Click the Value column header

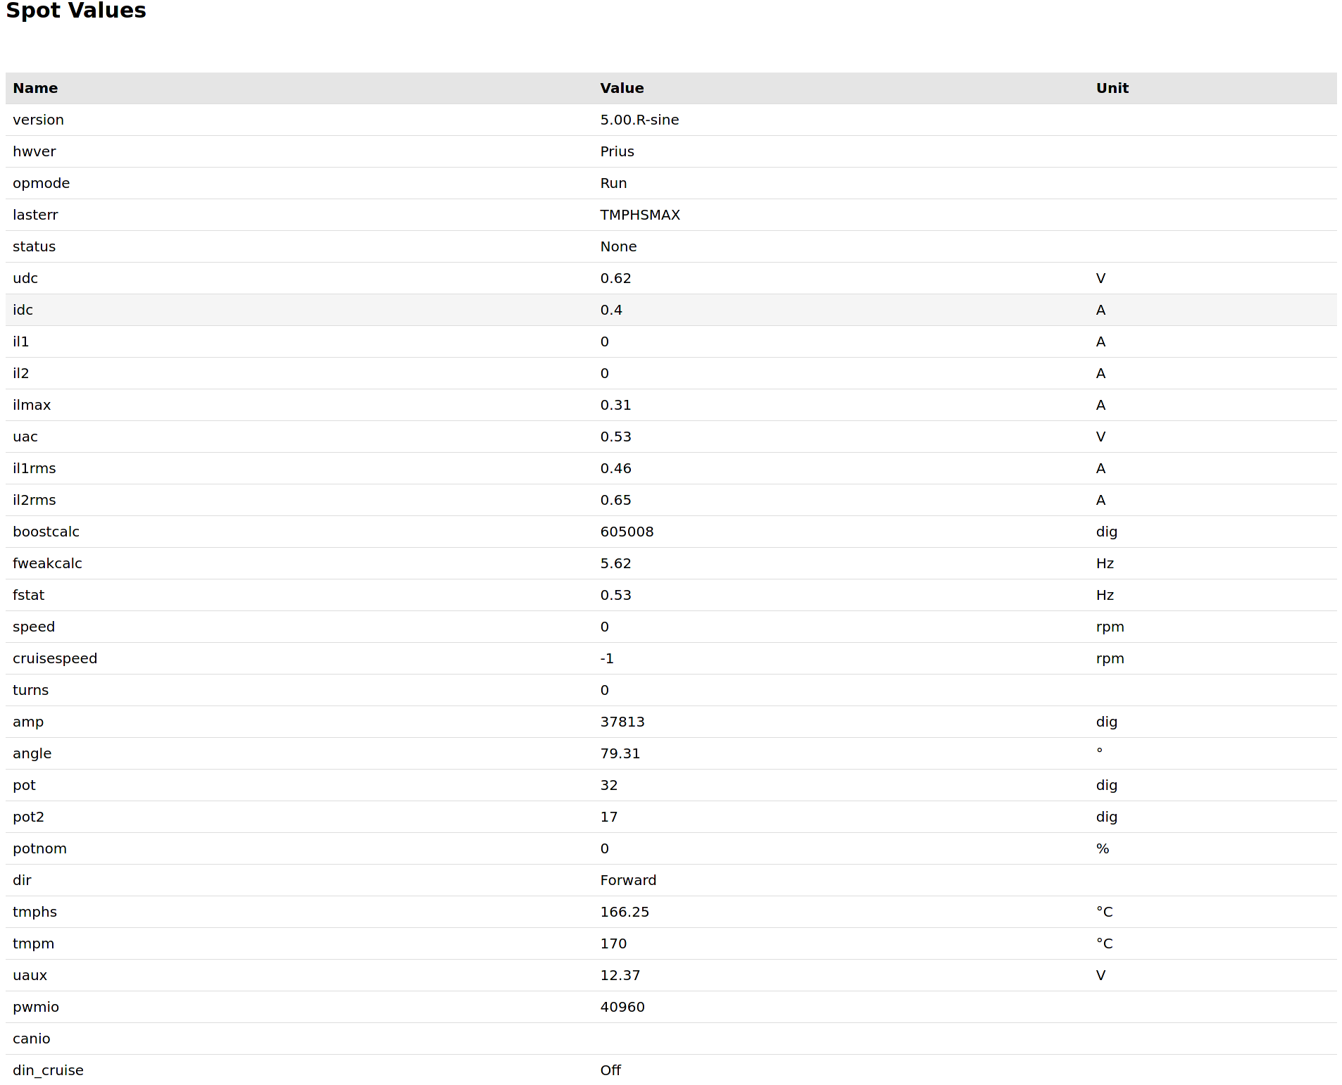click(622, 88)
